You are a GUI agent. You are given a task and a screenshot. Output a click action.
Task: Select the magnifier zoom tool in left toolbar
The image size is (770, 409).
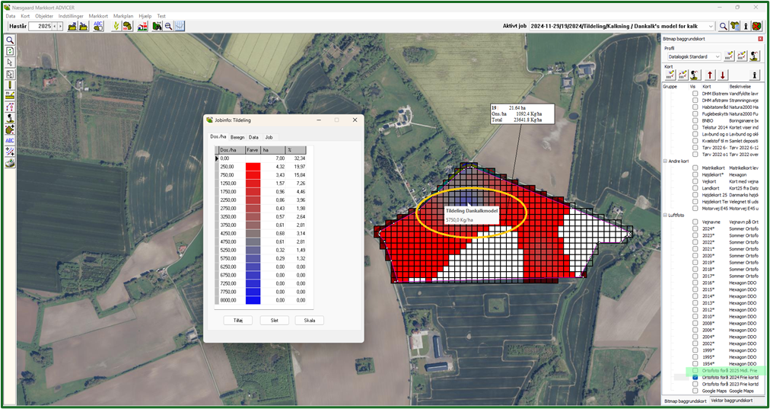pos(10,40)
